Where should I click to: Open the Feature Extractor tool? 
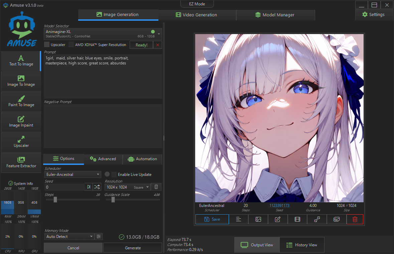coord(21,163)
